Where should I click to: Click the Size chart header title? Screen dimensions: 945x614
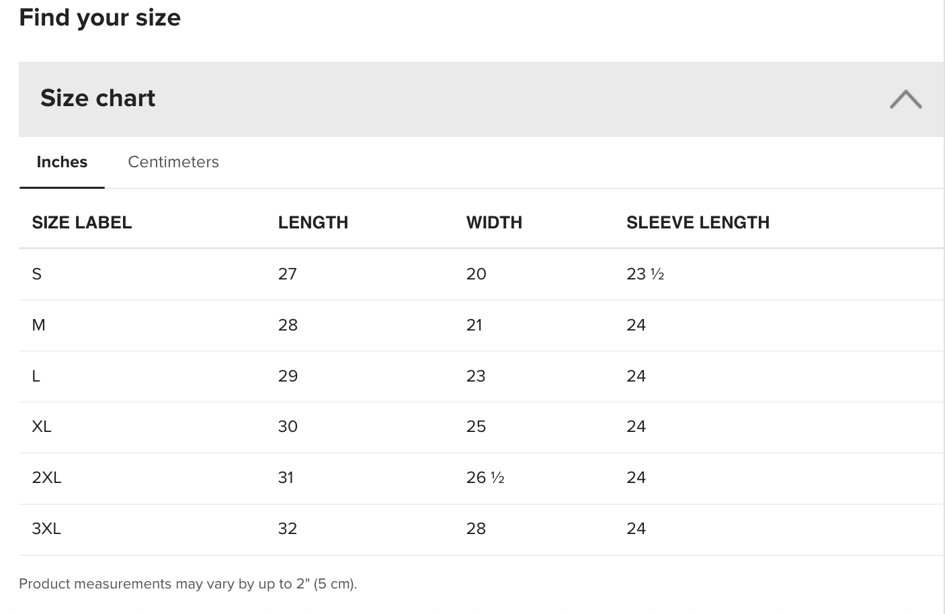coord(97,98)
